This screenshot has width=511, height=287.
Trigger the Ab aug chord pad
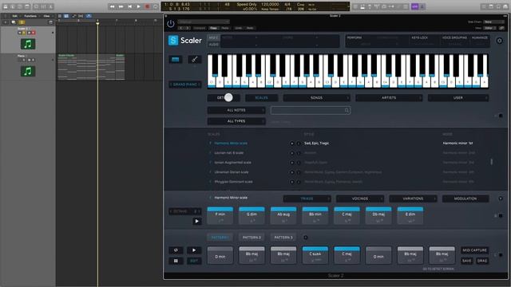(x=283, y=215)
